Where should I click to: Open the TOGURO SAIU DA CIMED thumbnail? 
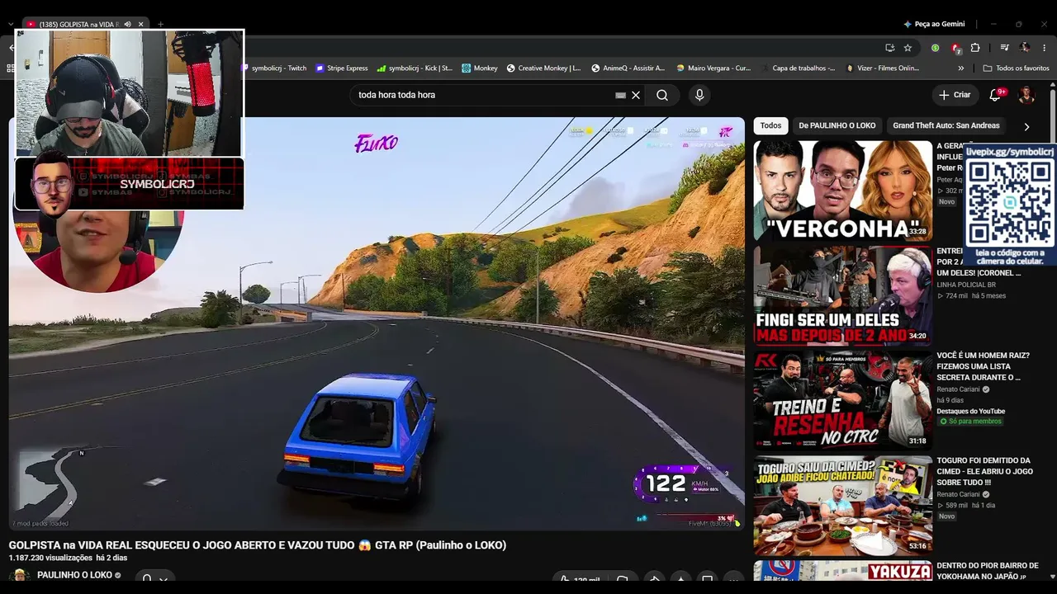coord(842,505)
